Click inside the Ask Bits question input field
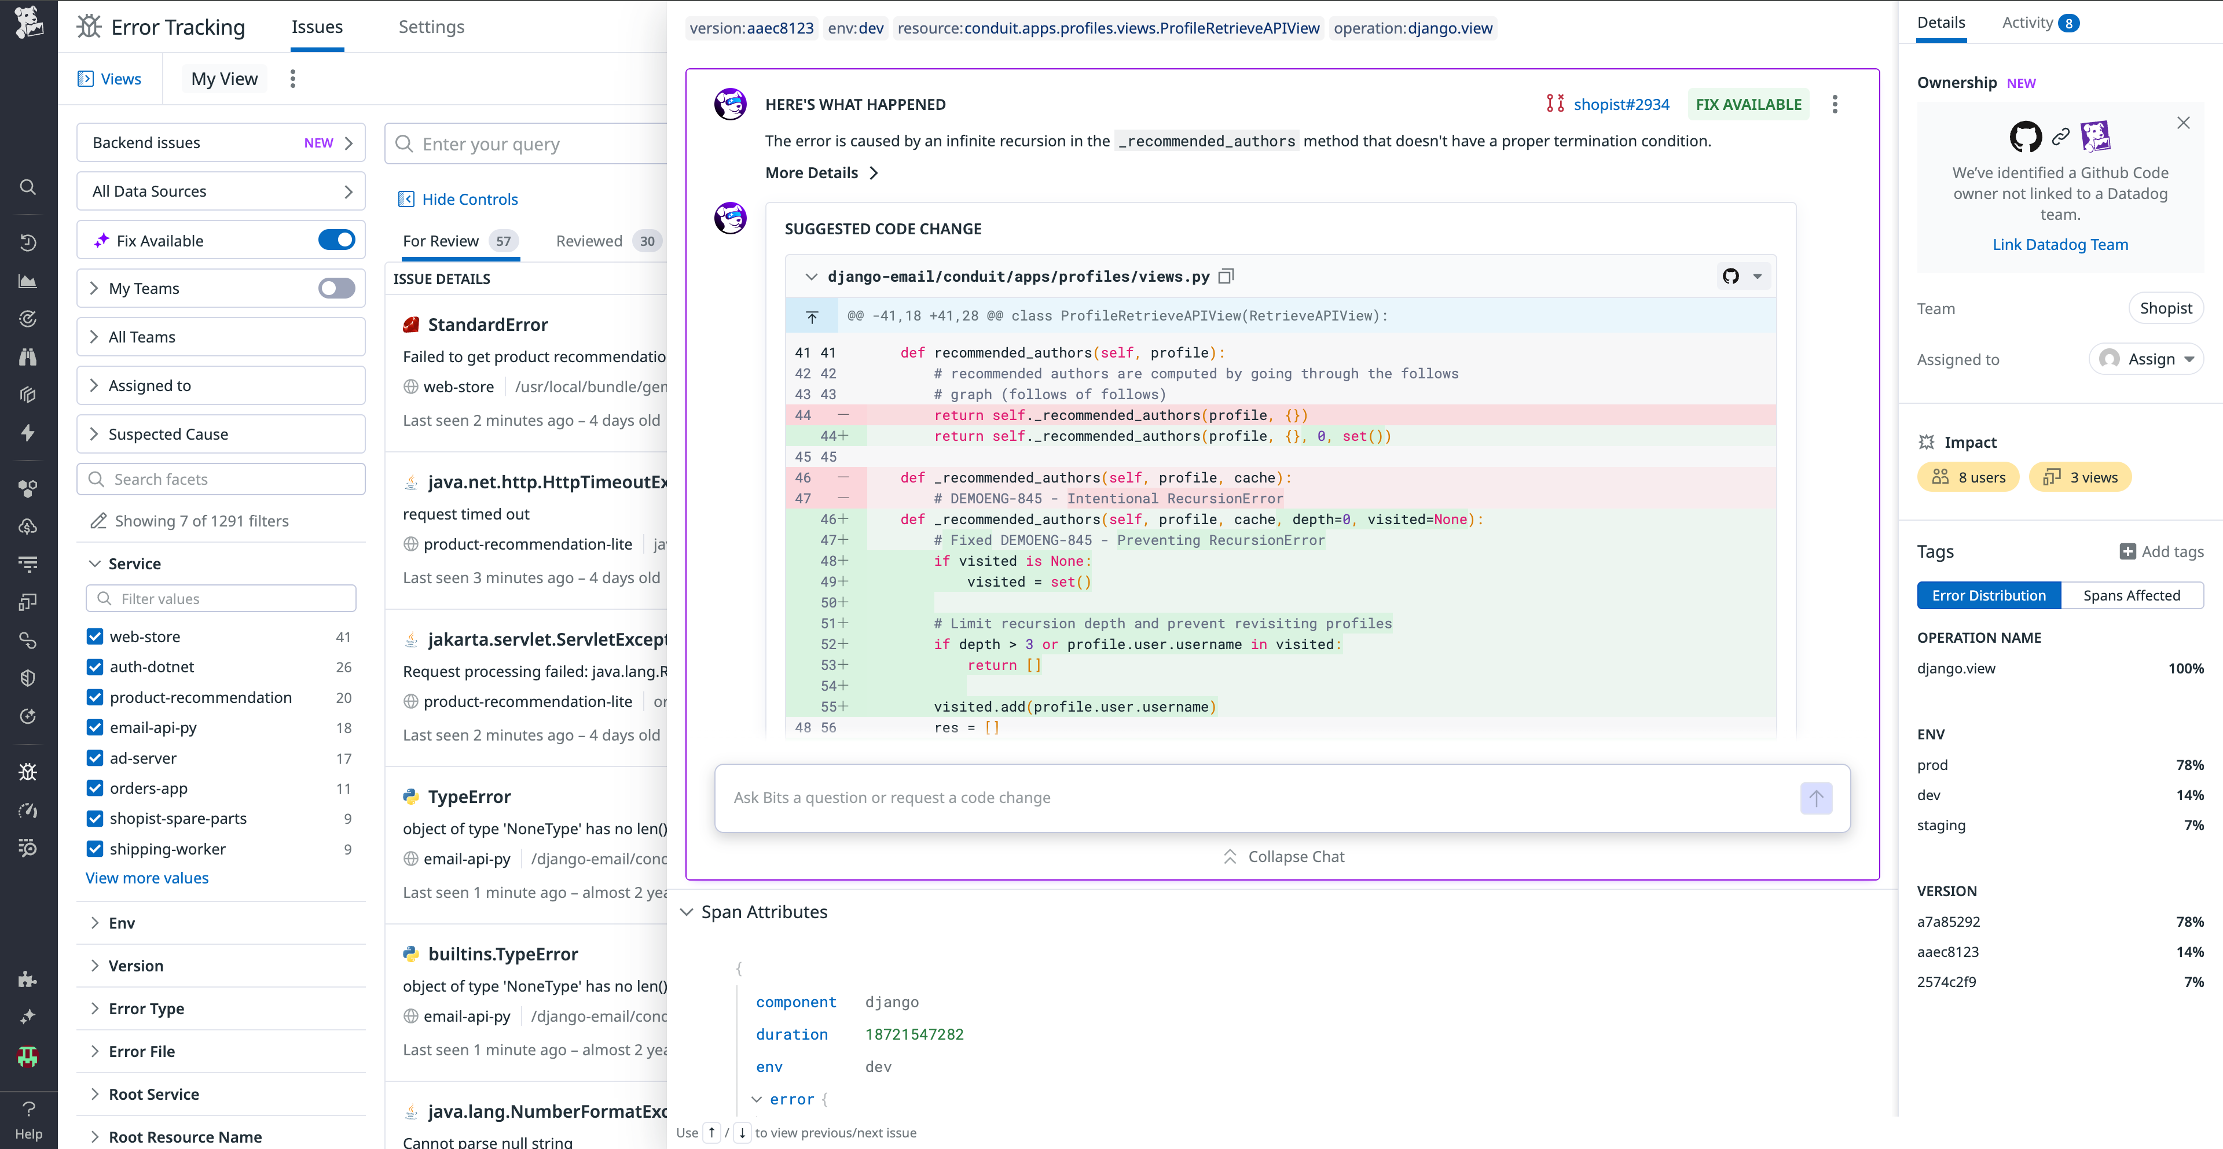Screen dimensions: 2223x1149 pyautogui.click(x=1208, y=798)
